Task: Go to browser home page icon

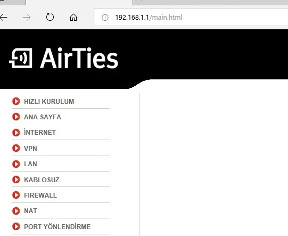Action: click(73, 18)
